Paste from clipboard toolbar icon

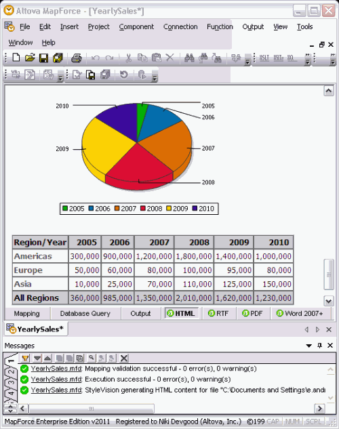156,58
